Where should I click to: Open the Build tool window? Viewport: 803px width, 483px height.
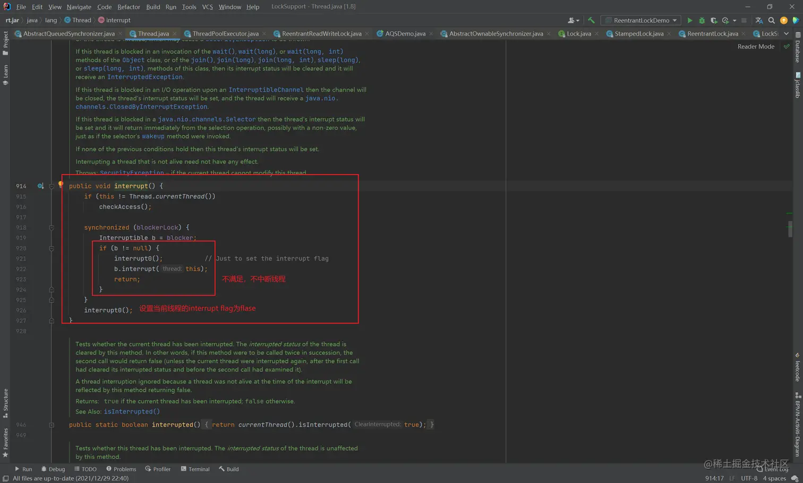[x=229, y=469]
